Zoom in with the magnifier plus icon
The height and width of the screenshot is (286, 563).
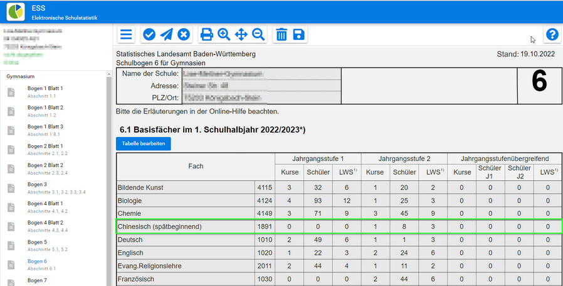tap(224, 34)
